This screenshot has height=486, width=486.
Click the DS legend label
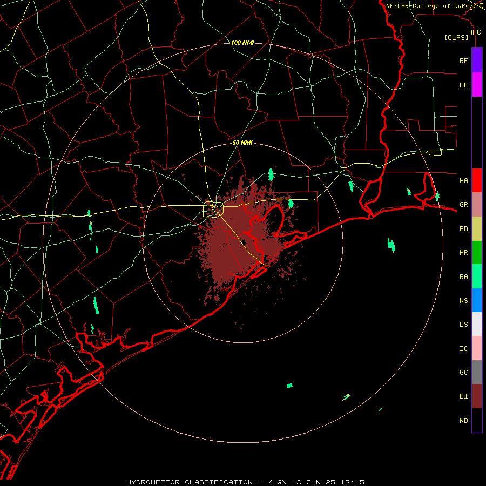(463, 324)
